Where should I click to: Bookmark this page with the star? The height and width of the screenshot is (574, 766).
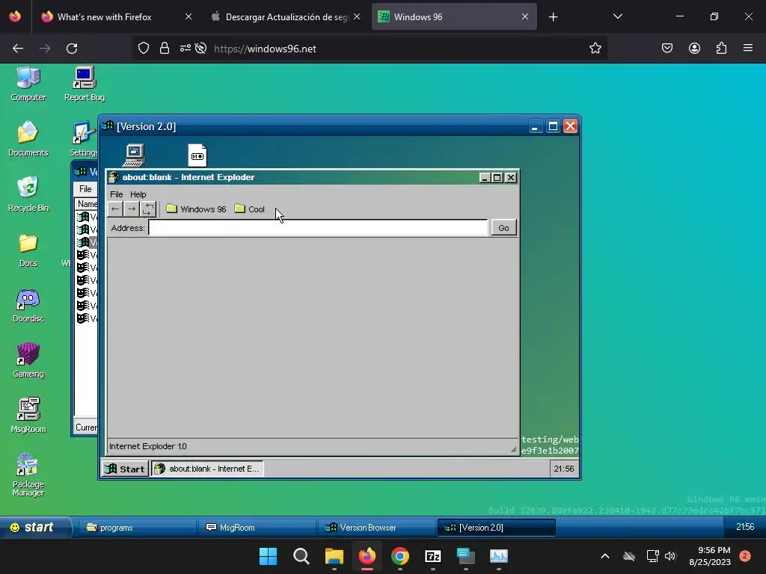pos(595,49)
